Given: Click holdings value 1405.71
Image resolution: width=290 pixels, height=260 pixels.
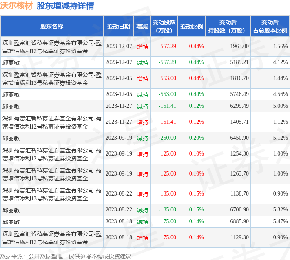Looking at the screenshot, I should coord(239,122).
